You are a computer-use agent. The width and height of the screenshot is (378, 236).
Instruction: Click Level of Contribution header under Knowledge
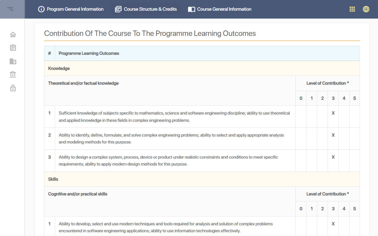pos(328,83)
